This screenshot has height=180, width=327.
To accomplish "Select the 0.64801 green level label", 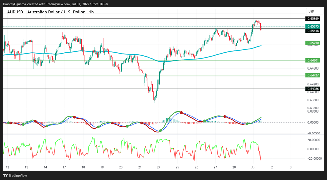I will pos(312,60).
